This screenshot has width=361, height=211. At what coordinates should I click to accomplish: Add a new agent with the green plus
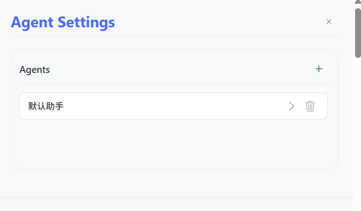tap(319, 69)
